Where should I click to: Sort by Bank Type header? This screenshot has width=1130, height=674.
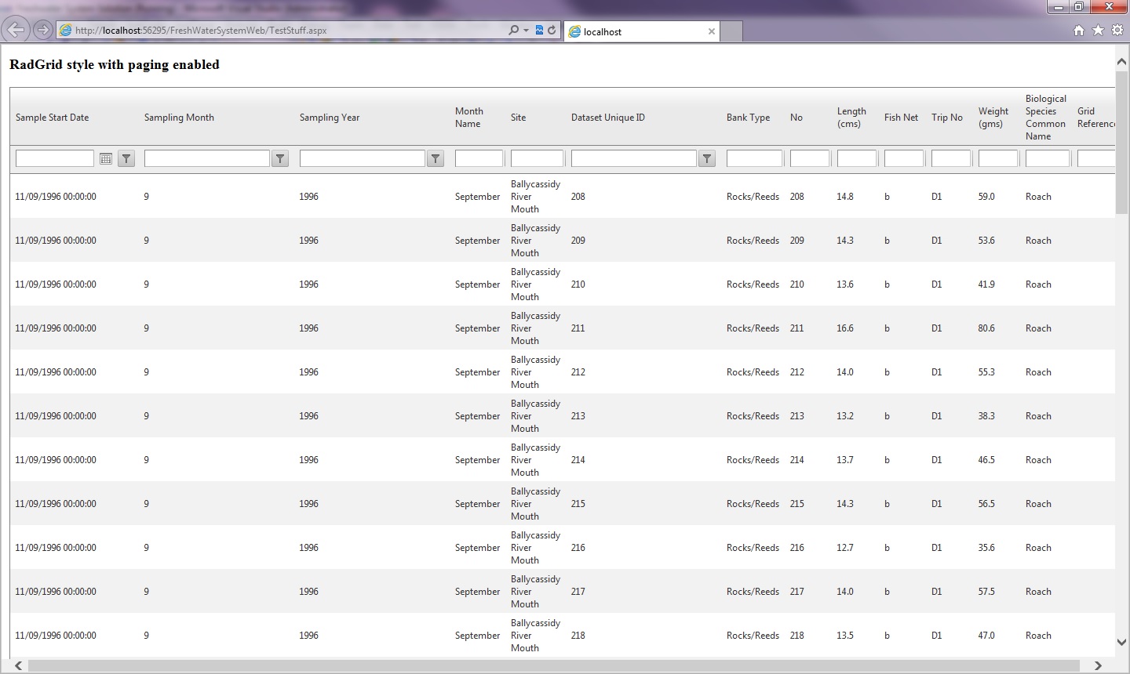pyautogui.click(x=748, y=118)
